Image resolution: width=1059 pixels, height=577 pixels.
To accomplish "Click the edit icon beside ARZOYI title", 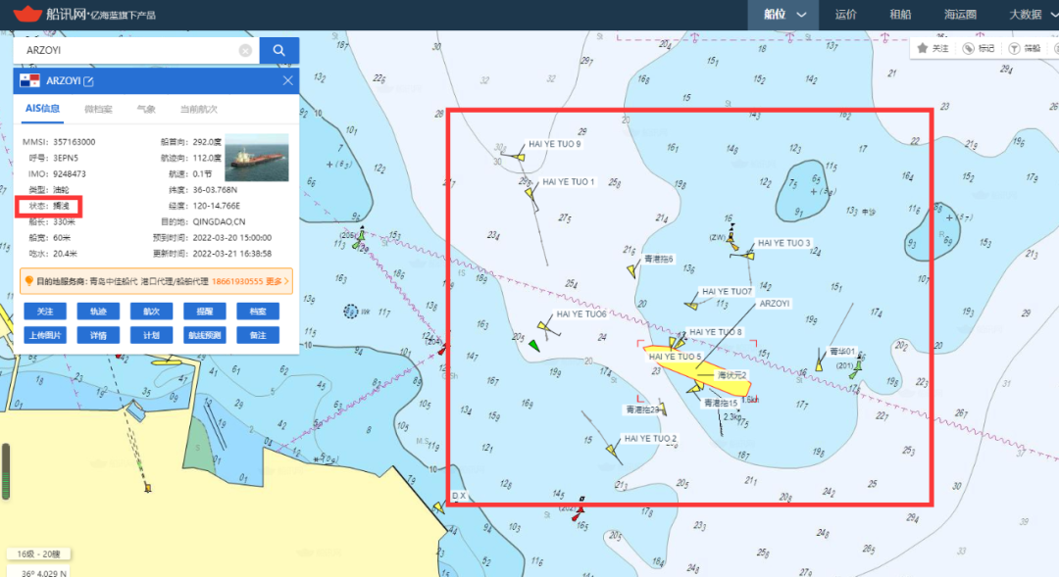I will [88, 81].
